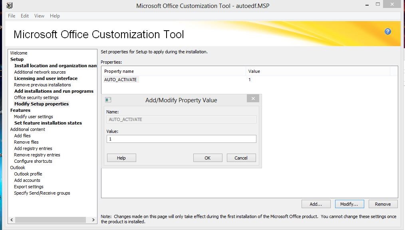This screenshot has width=405, height=230.
Task: Open Office security settings
Action: [36, 97]
